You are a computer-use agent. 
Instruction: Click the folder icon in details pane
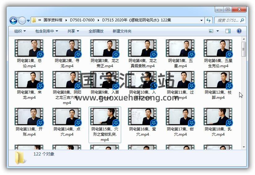(20, 157)
